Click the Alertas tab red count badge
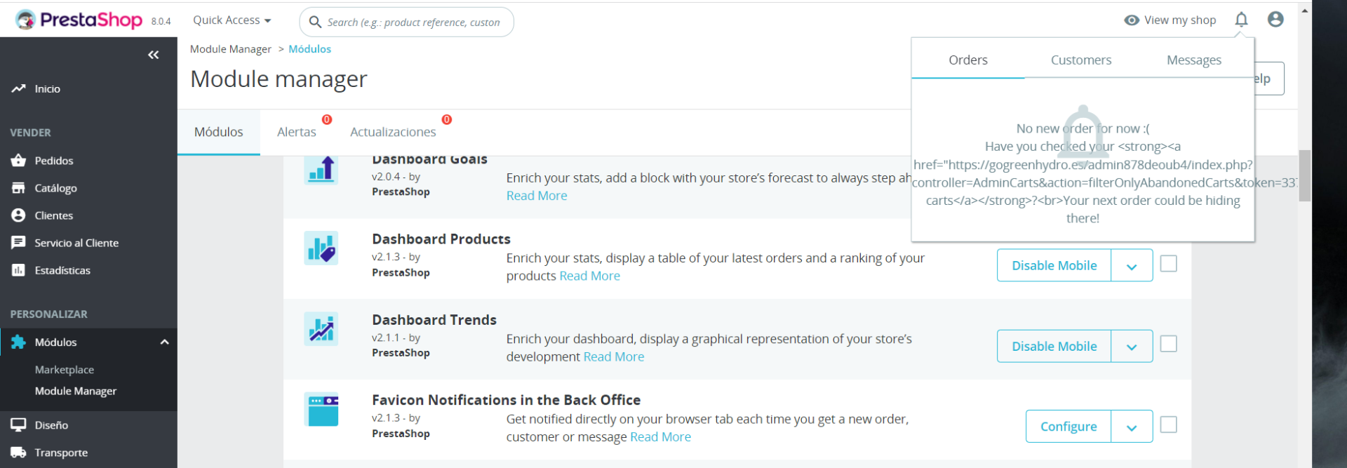This screenshot has height=468, width=1347. [327, 120]
